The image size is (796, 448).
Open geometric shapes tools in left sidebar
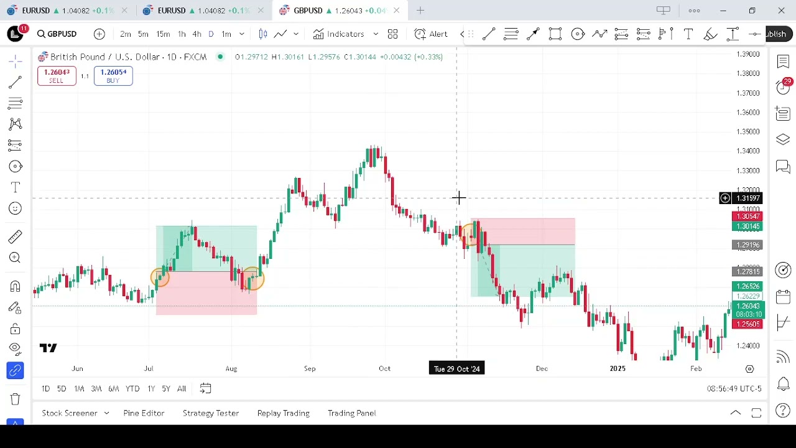click(x=15, y=166)
